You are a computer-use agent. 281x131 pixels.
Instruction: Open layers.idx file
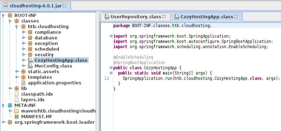[33, 100]
